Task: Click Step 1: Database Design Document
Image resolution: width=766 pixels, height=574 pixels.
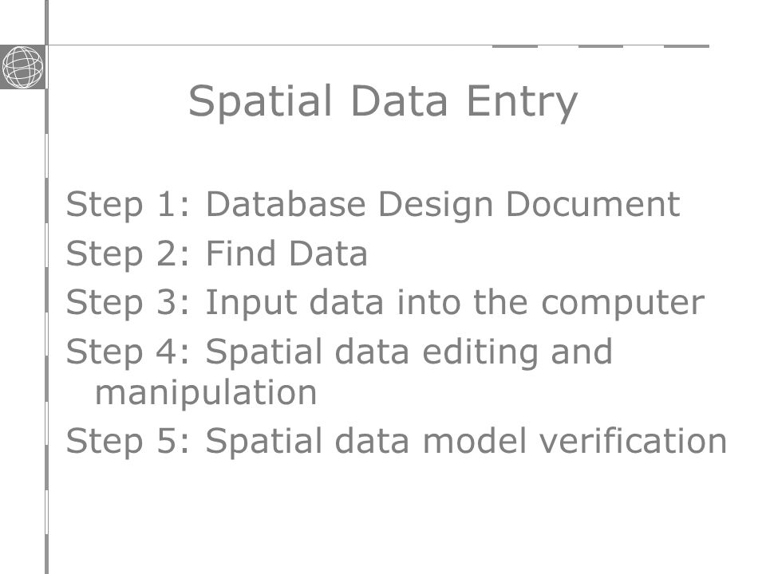Action: click(x=373, y=206)
